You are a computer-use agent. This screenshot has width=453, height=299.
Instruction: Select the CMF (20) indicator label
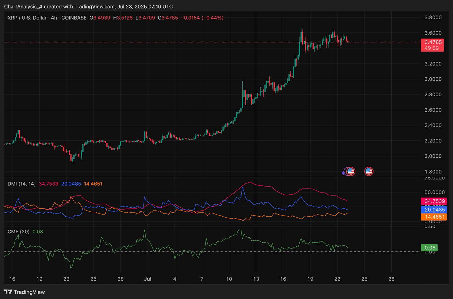coord(18,232)
